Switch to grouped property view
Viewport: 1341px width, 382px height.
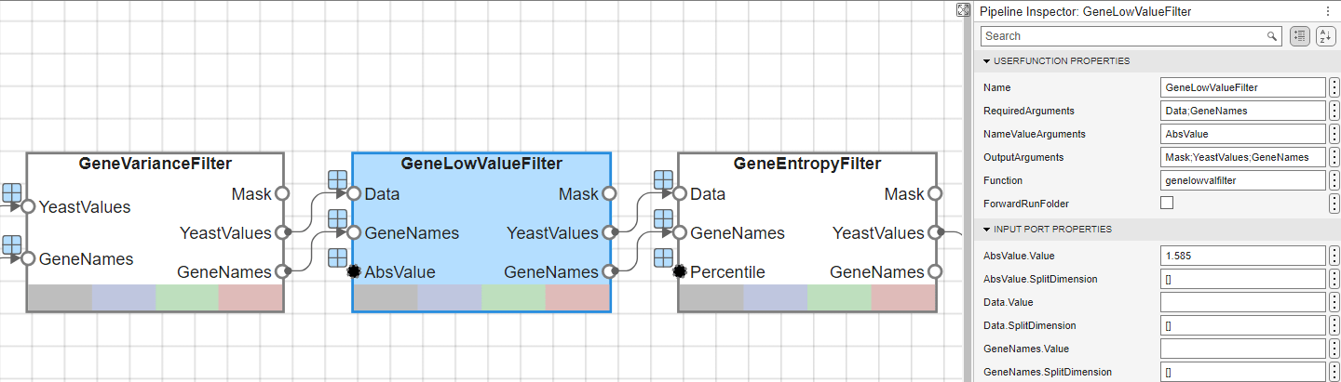tap(1300, 36)
